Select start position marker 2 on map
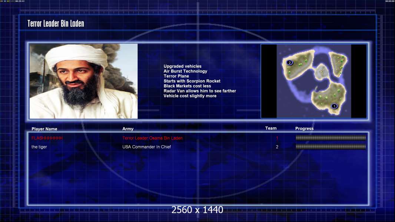 pos(290,63)
